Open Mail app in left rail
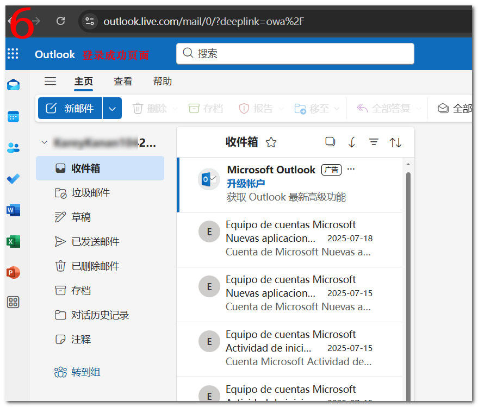 pyautogui.click(x=14, y=85)
